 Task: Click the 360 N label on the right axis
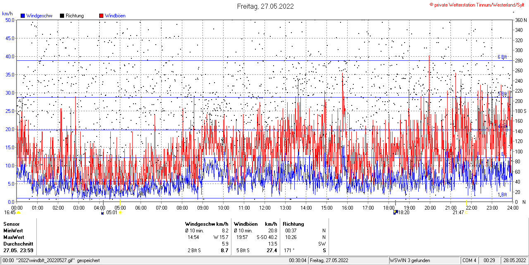521,20
